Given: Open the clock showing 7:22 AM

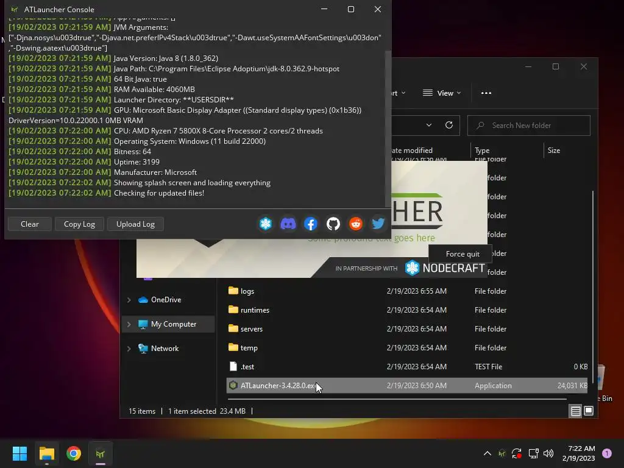Looking at the screenshot, I should pos(579,453).
